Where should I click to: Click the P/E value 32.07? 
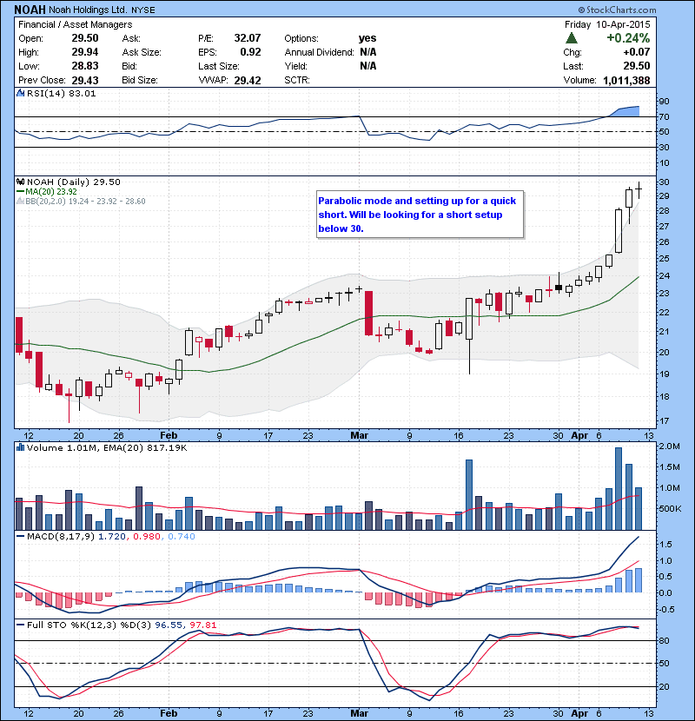(x=248, y=38)
